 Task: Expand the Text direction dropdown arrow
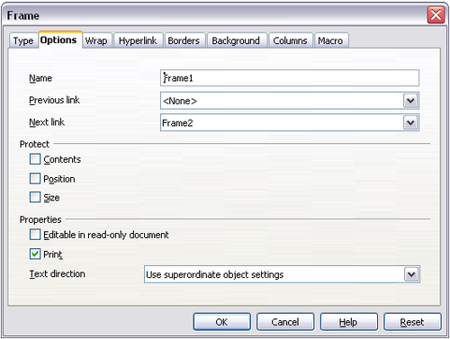[x=411, y=274]
